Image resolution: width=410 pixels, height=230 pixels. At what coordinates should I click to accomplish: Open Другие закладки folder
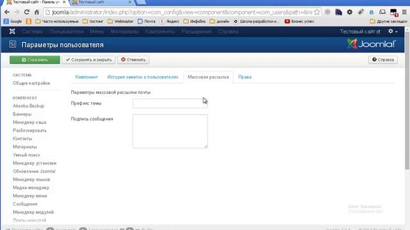389,21
